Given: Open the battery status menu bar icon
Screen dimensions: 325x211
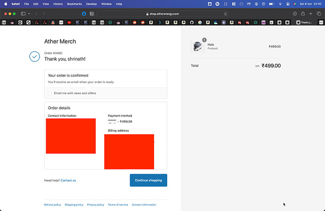Looking at the screenshot, I should pyautogui.click(x=271, y=4).
